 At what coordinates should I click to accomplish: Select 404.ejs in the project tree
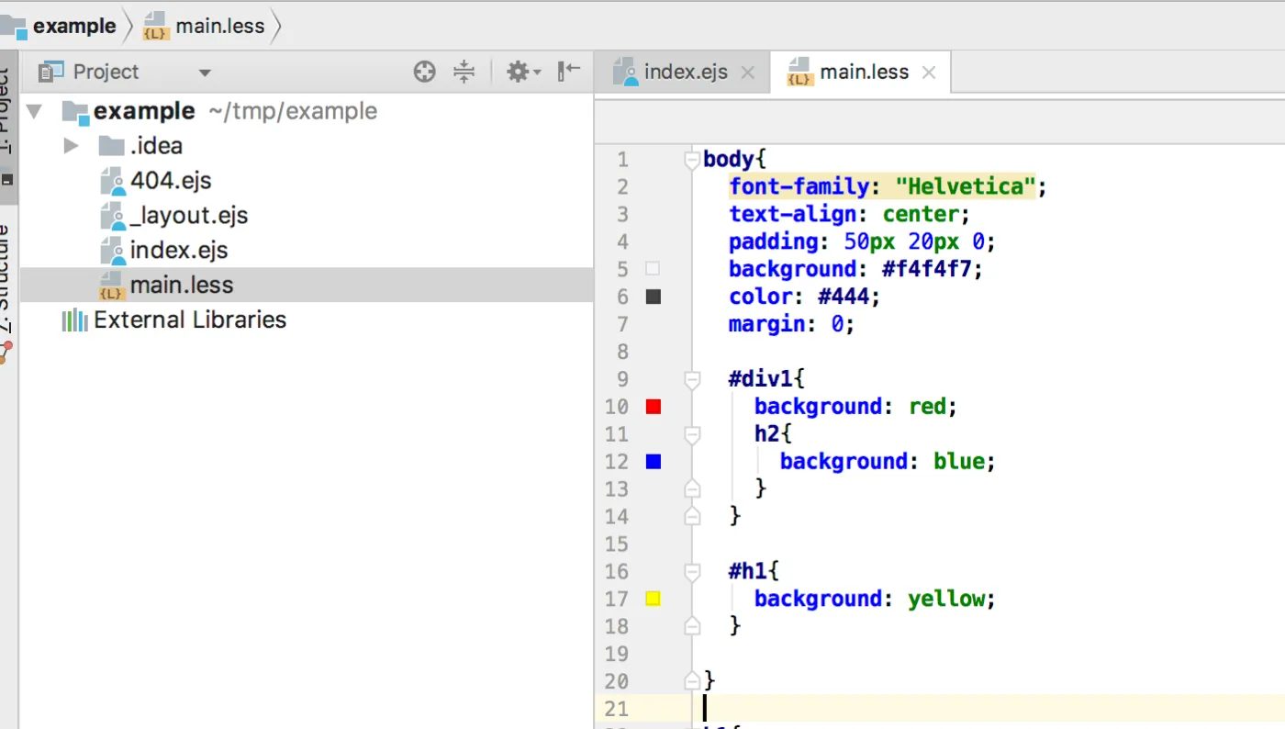click(171, 181)
